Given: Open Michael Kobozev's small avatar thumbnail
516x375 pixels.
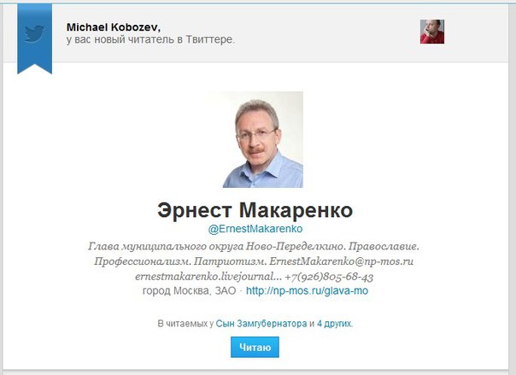Looking at the screenshot, I should click(432, 32).
